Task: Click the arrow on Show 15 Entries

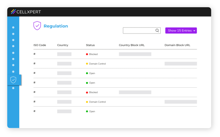Action: pos(194,31)
